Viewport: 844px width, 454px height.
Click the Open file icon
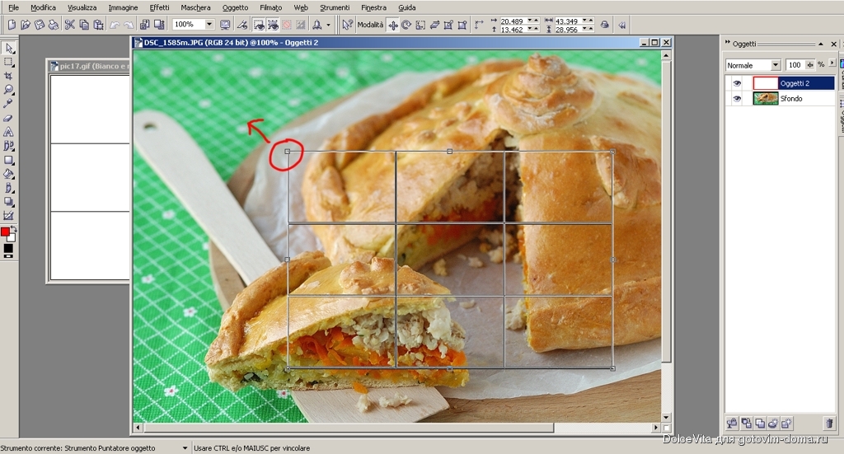click(26, 25)
